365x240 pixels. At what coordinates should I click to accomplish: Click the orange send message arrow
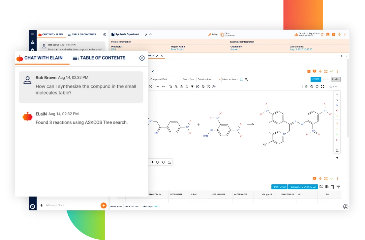[104, 205]
